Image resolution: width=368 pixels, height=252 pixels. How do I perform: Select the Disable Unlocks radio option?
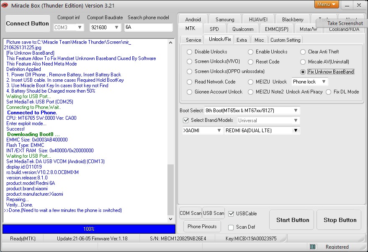click(x=189, y=52)
